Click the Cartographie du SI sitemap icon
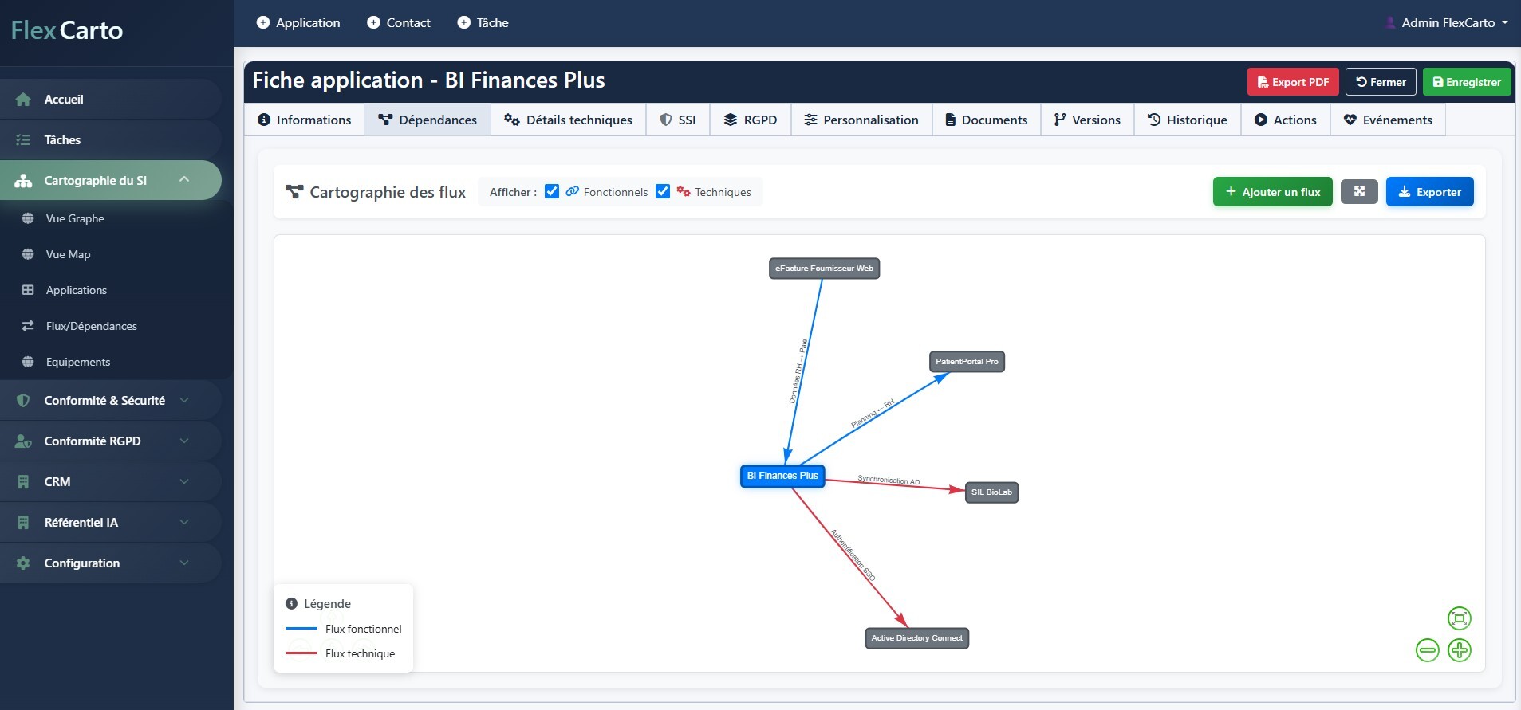This screenshot has height=710, width=1521. pos(23,181)
